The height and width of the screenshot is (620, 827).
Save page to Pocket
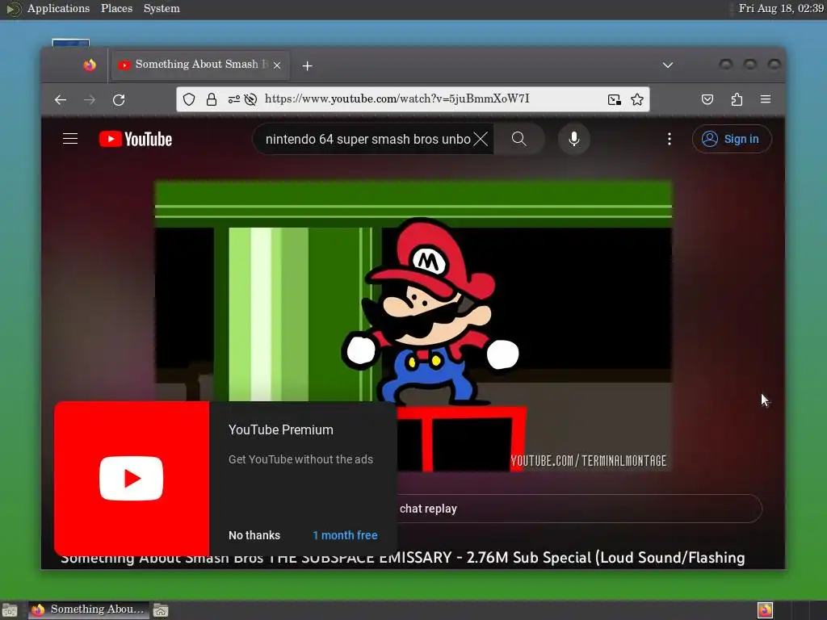coord(707,99)
